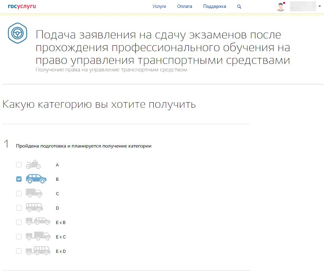Open the Gosuslugi home logo
324x271 pixels.
22,7
